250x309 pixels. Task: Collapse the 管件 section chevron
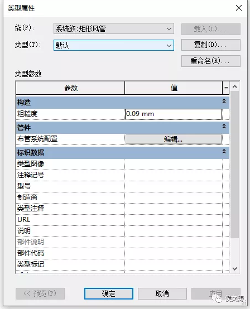[x=224, y=126]
